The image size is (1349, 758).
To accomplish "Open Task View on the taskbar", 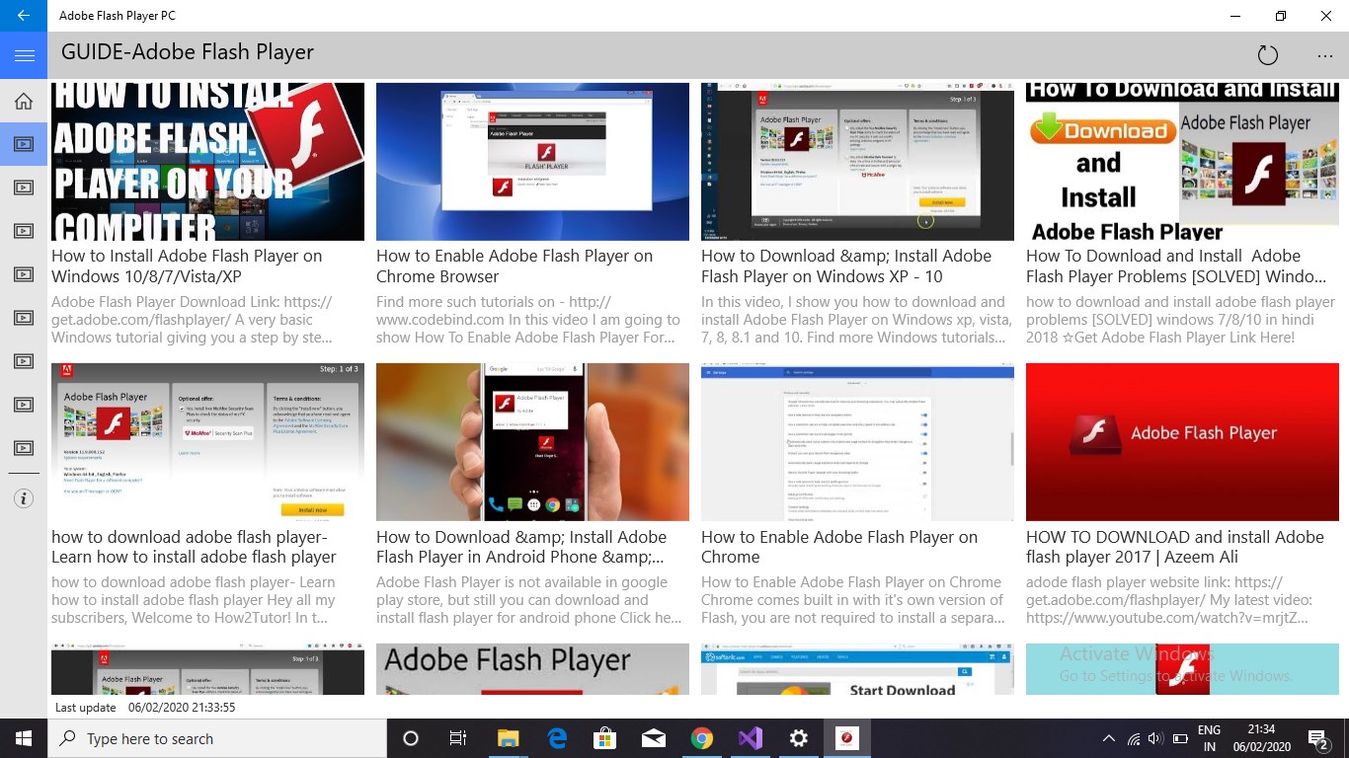I will pyautogui.click(x=458, y=738).
